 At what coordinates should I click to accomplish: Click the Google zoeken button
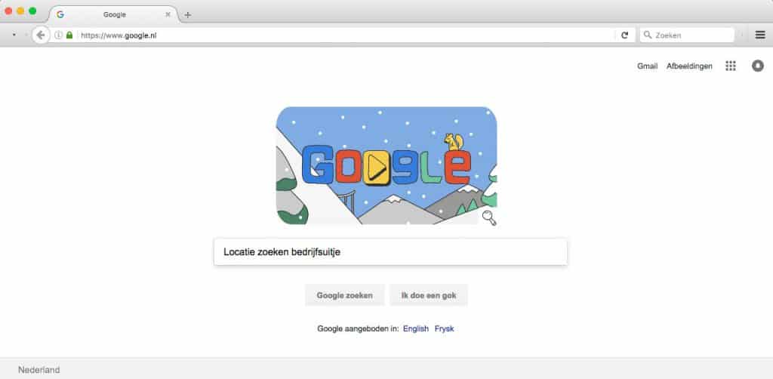coord(344,295)
